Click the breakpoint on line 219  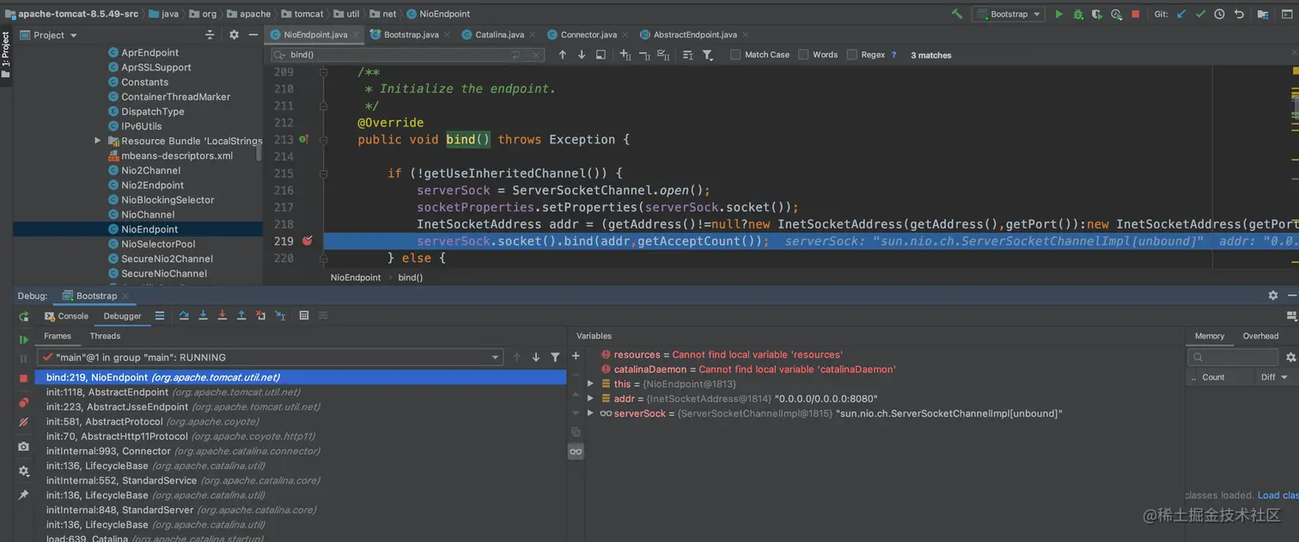(x=308, y=241)
